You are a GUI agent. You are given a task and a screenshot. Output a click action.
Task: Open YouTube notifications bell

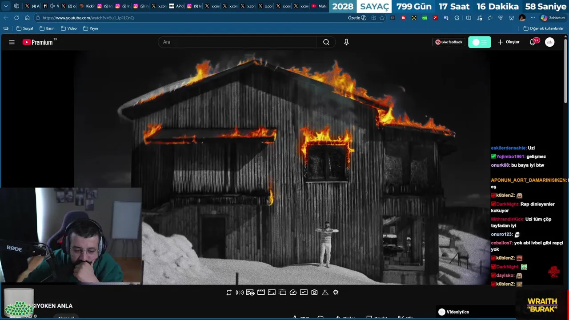pos(533,42)
